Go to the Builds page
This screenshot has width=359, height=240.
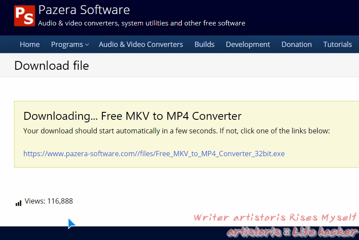(204, 44)
